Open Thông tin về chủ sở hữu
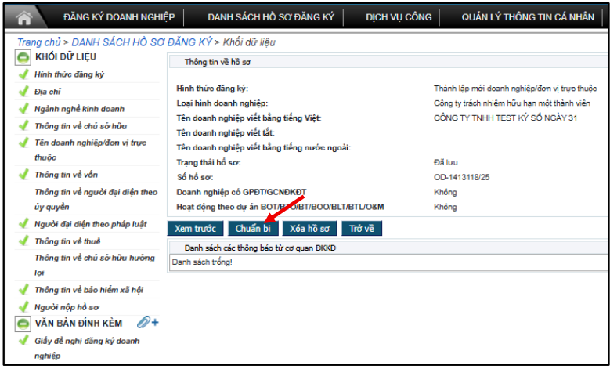The height and width of the screenshot is (369, 610). point(81,126)
